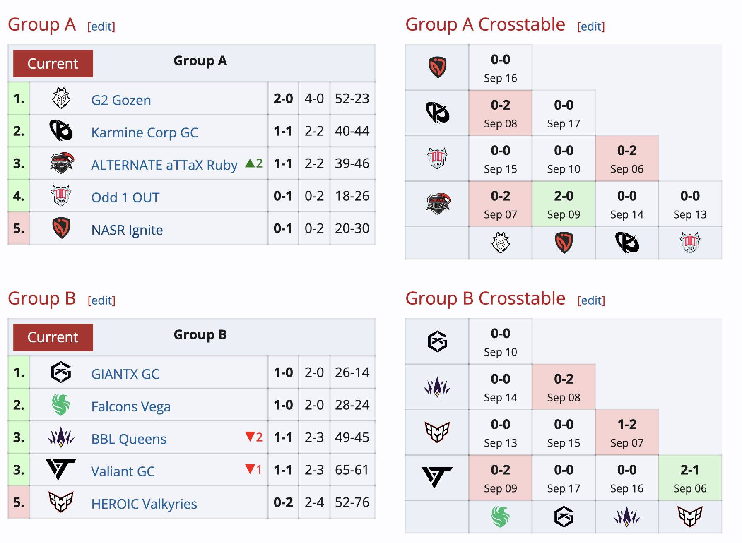Click the Karmine Corp logo in Group A standings
The height and width of the screenshot is (543, 742).
(x=61, y=130)
